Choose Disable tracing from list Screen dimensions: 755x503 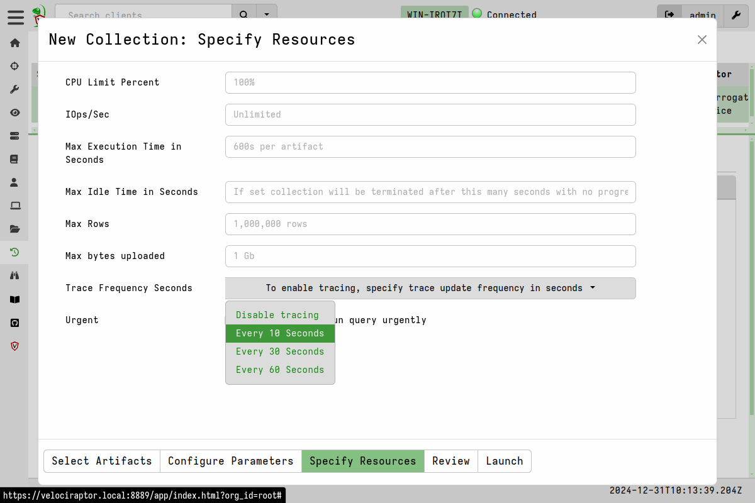click(277, 315)
